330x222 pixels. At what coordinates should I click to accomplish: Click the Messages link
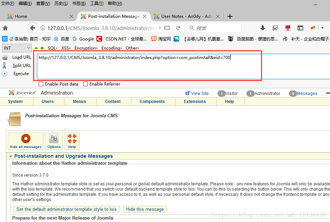pos(307,94)
